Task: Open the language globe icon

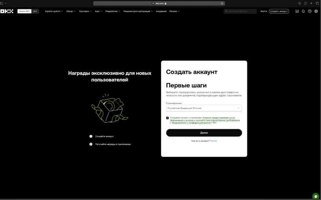Action: [x=316, y=11]
